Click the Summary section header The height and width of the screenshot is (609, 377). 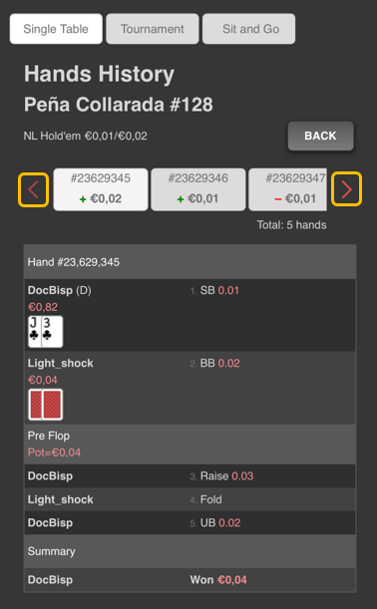pyautogui.click(x=190, y=551)
